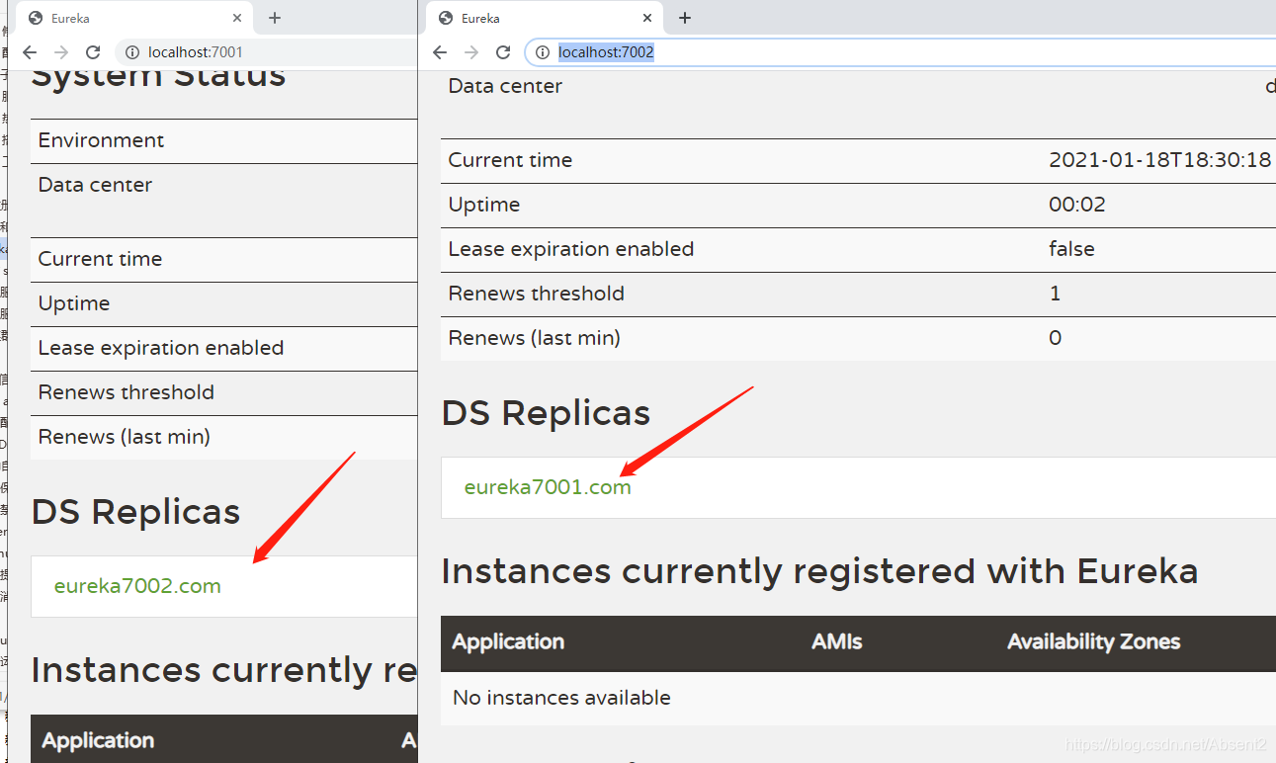Screen dimensions: 1276x763
Task: Click the Current time value 2021-01-18T18:30:18
Action: click(1159, 160)
